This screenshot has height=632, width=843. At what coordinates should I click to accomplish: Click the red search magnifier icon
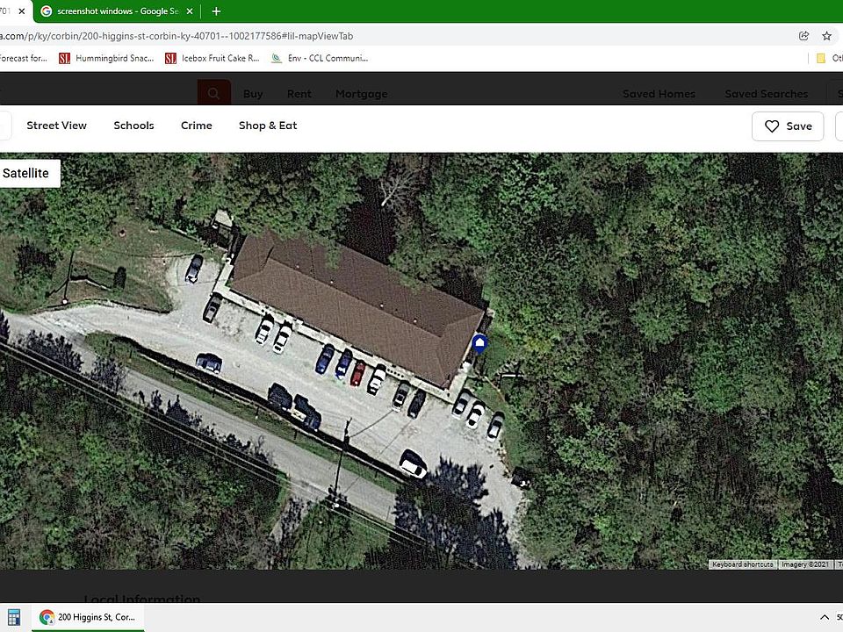[214, 94]
